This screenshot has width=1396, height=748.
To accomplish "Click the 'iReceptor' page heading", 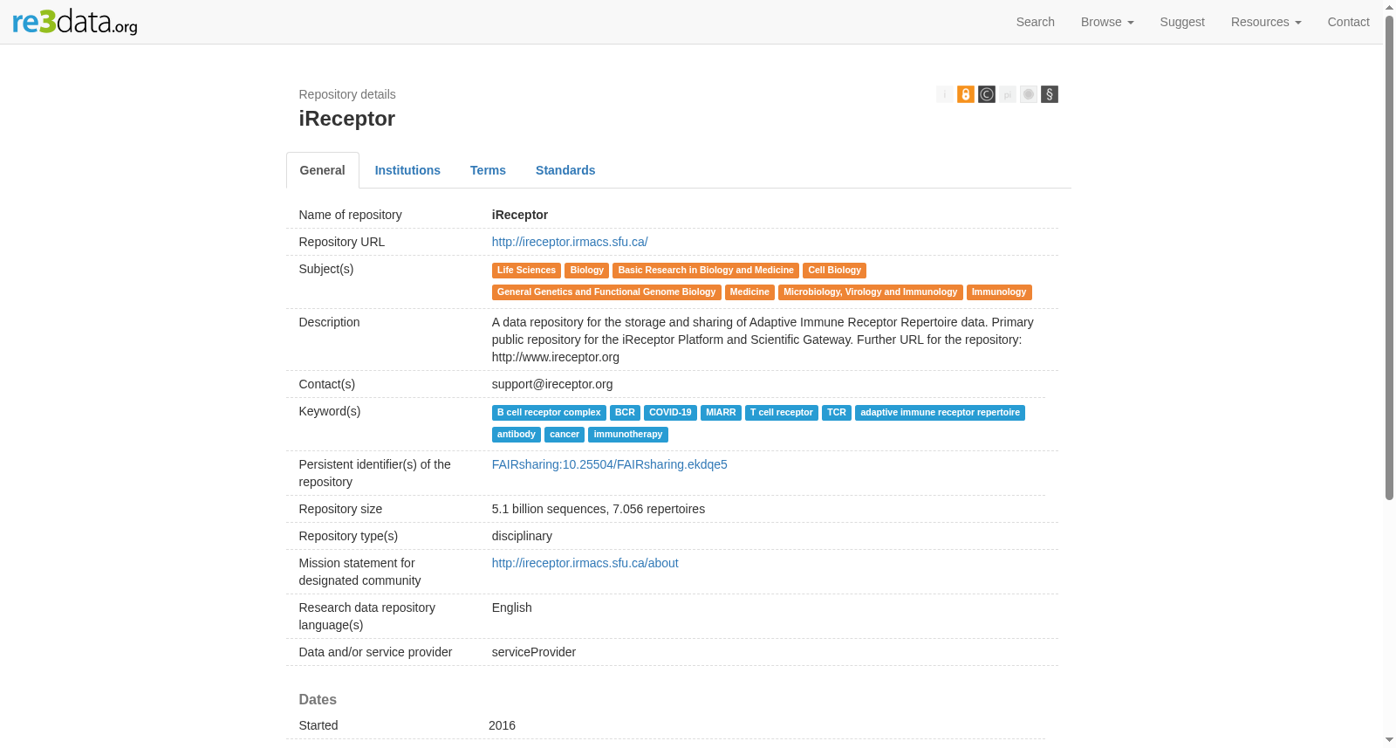I will click(x=347, y=119).
